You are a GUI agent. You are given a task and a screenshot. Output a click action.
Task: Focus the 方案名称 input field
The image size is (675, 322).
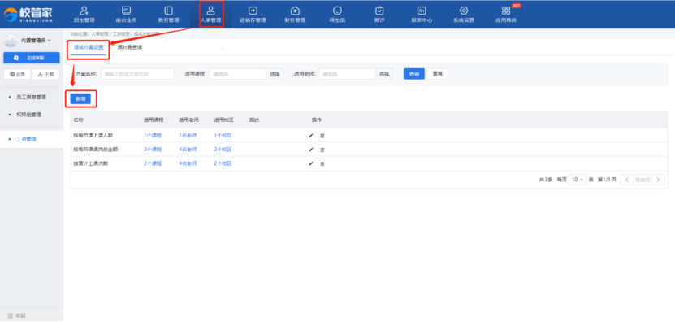coord(137,74)
